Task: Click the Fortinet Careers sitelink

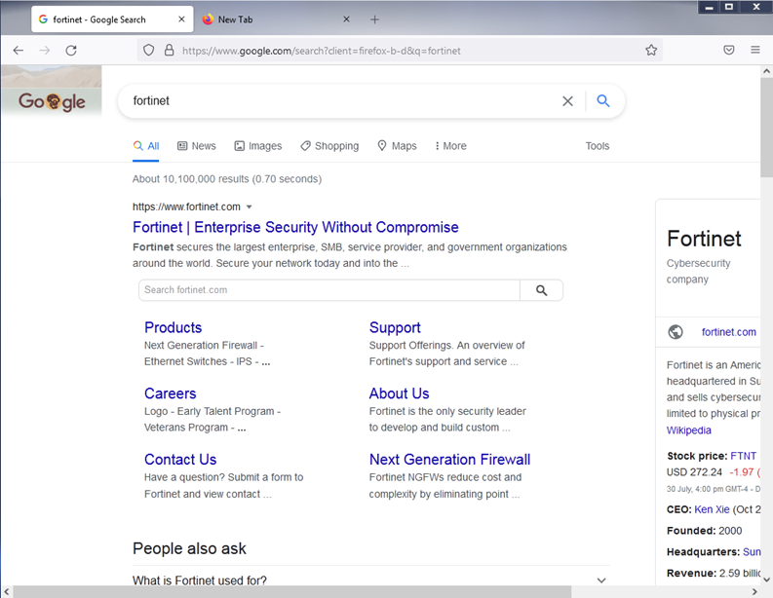Action: 170,393
